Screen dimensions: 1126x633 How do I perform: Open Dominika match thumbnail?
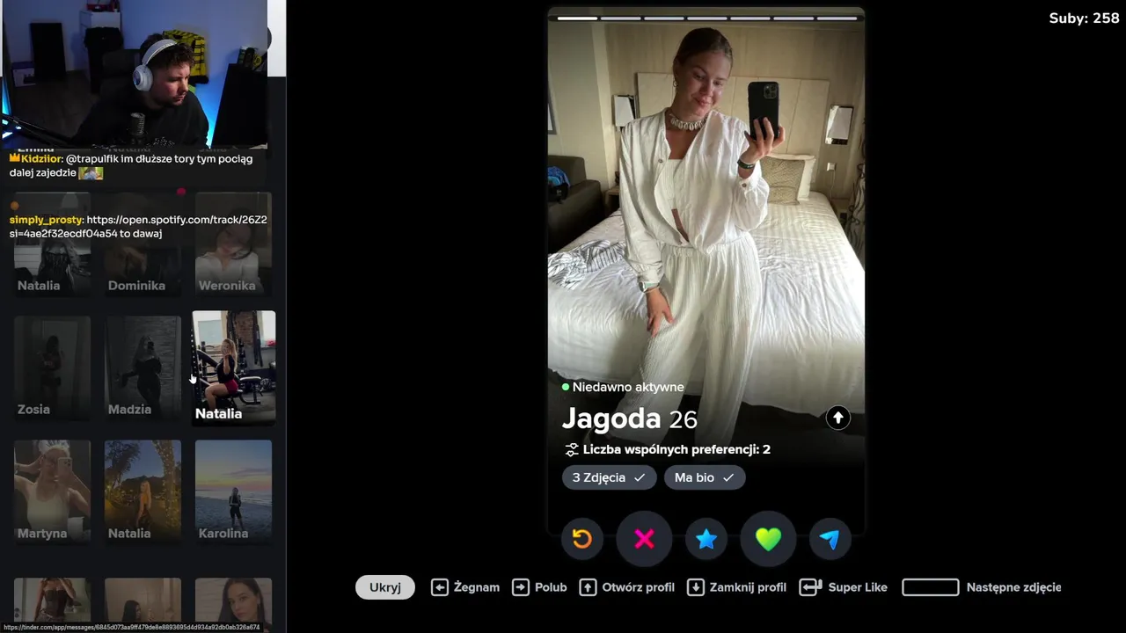point(143,244)
